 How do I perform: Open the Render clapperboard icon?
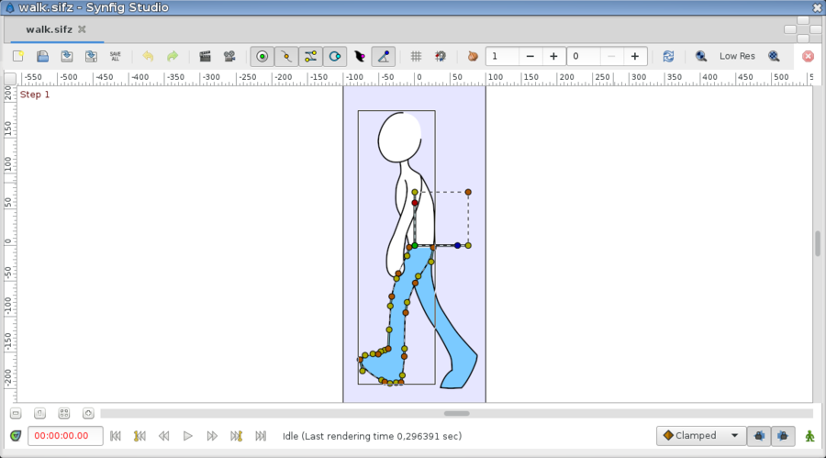click(205, 56)
